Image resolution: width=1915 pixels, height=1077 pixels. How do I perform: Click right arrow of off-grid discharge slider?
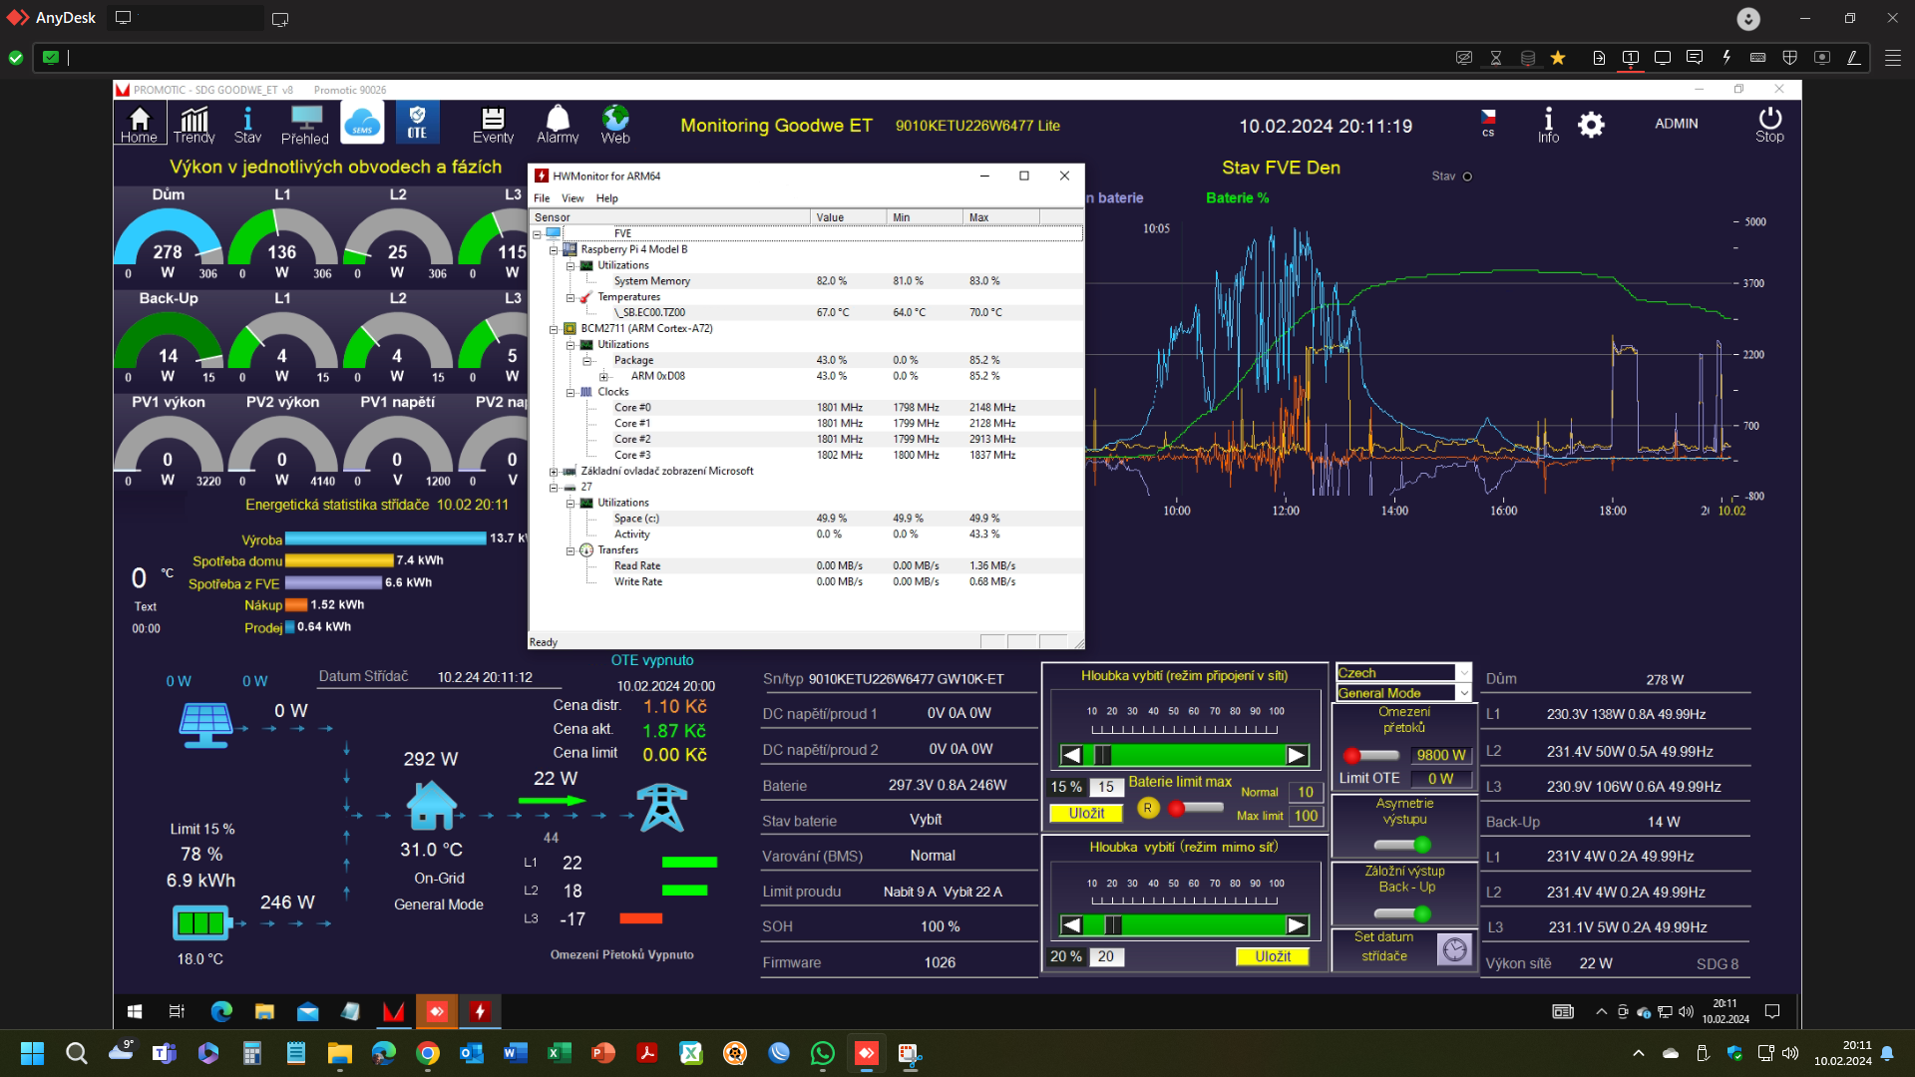point(1296,925)
